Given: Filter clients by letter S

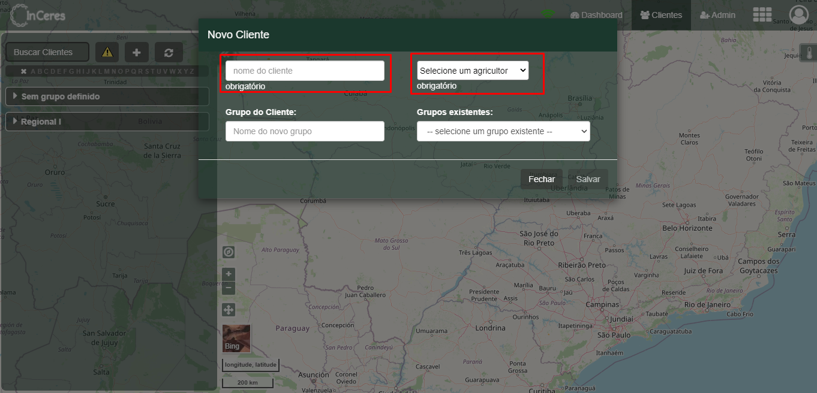Looking at the screenshot, I should coord(146,71).
